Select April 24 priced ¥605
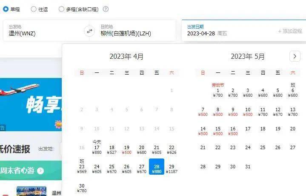The height and width of the screenshot is (196, 306). [97, 169]
